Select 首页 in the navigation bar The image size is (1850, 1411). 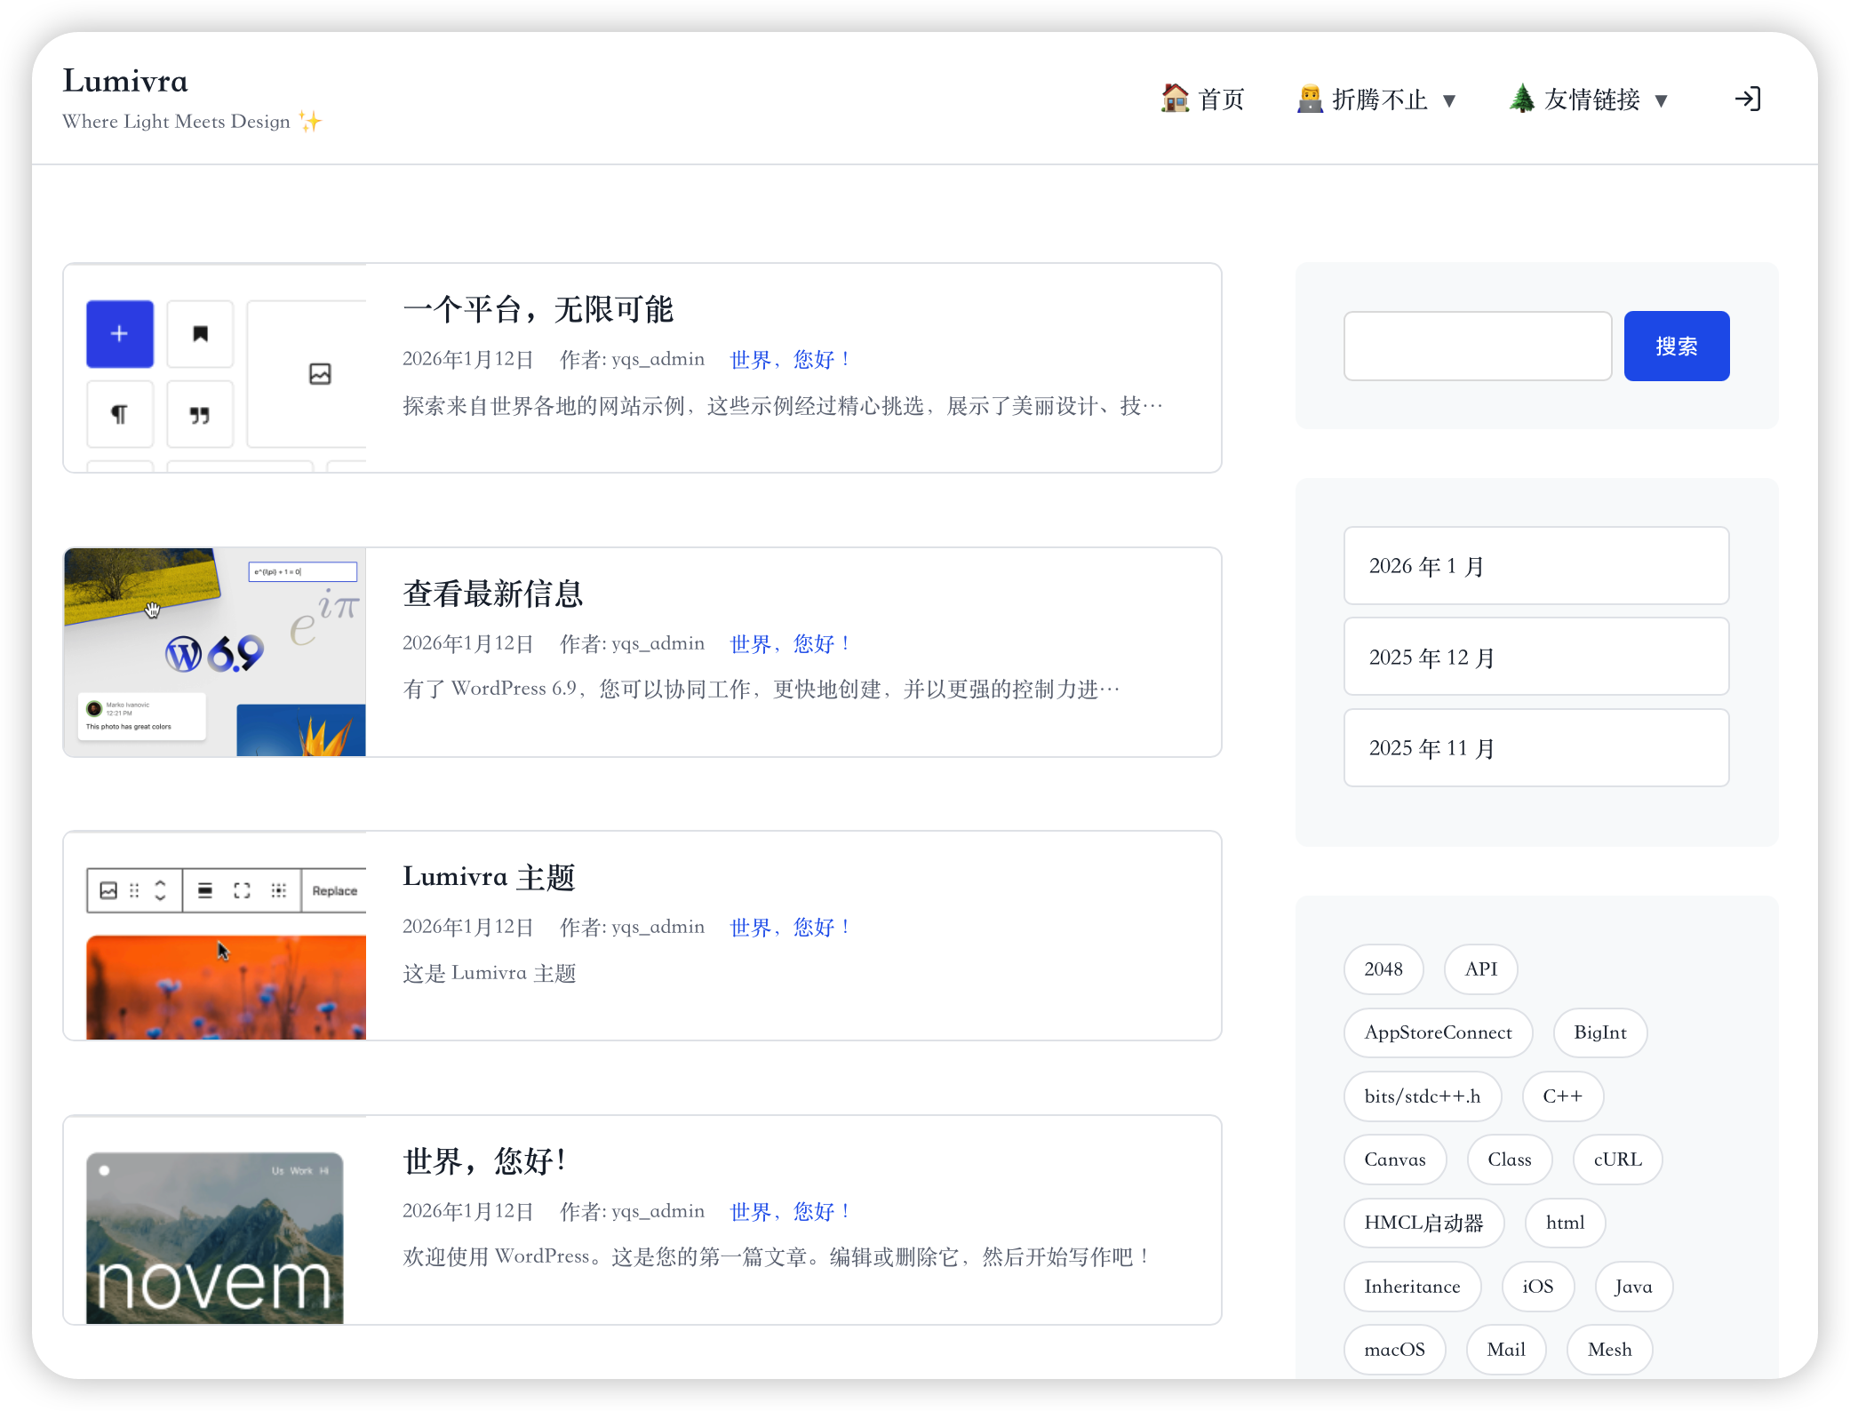1221,99
